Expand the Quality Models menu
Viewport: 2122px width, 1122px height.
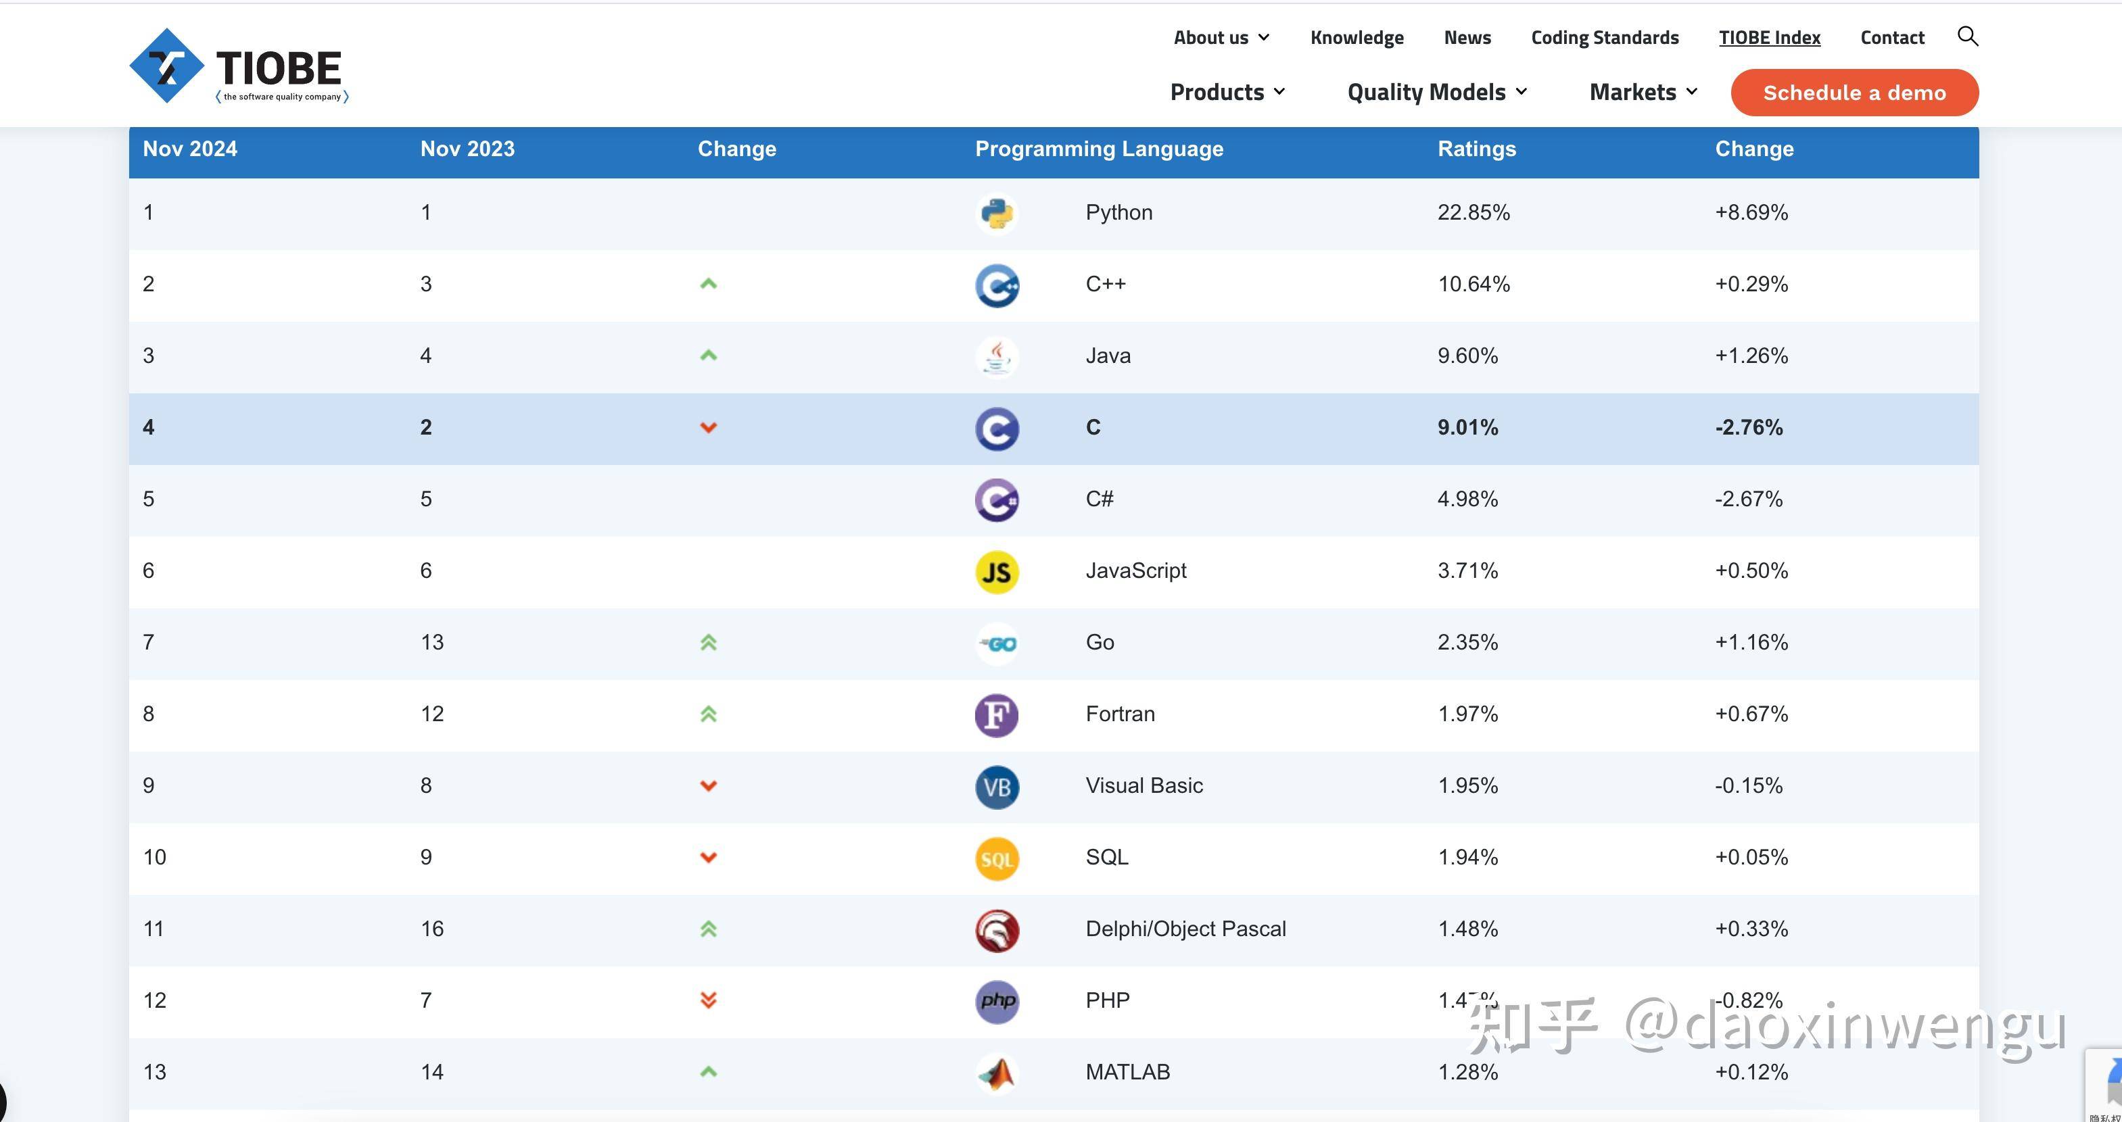(x=1438, y=92)
